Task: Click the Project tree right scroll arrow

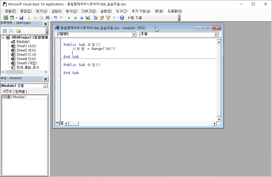Action: pyautogui.click(x=46, y=72)
